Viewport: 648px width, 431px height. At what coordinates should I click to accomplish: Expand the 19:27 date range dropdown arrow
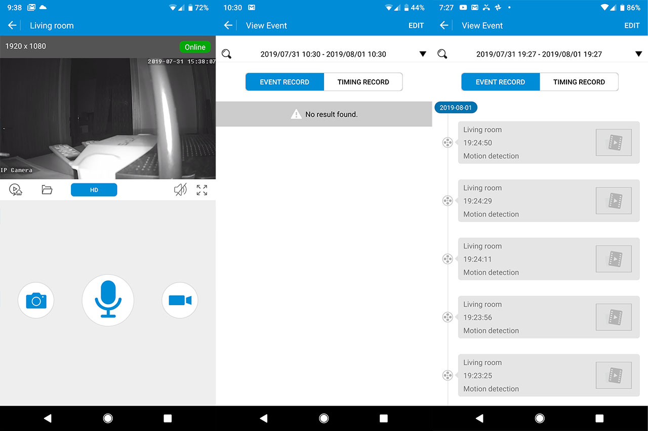638,54
